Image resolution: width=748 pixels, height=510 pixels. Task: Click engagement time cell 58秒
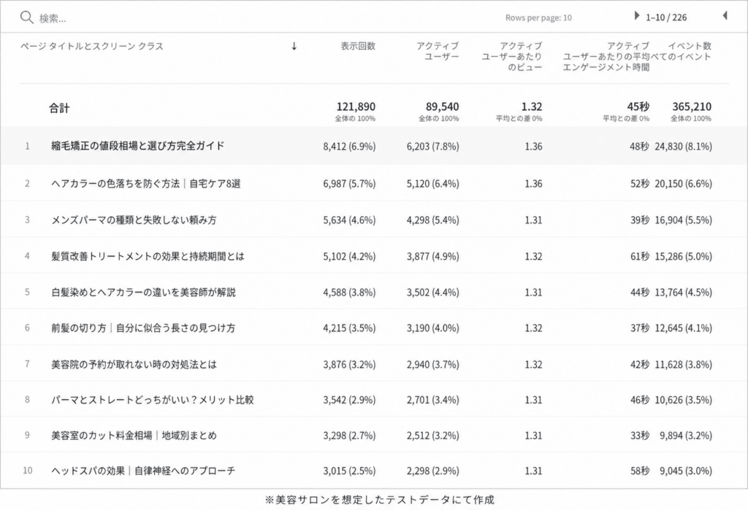coord(640,471)
